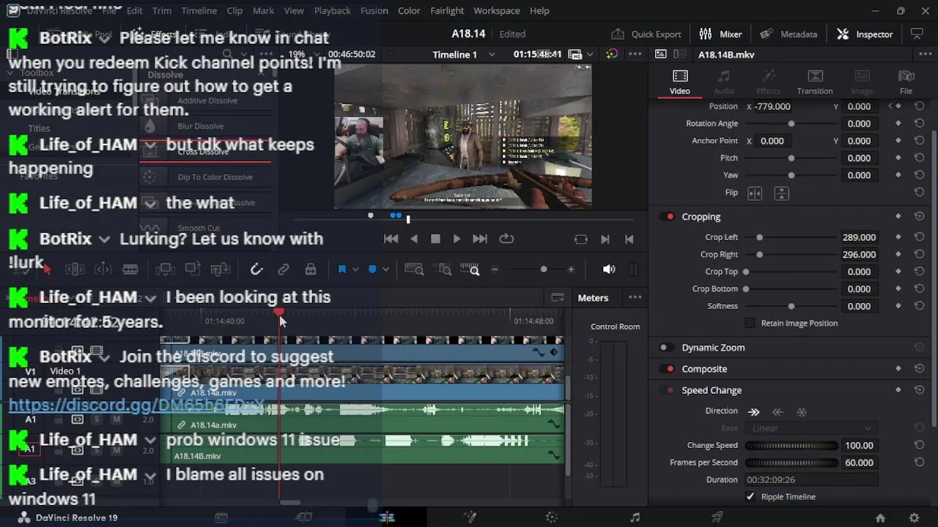Toggle the Inspector panel button
Screen dimensions: 938x527
[x=865, y=34]
